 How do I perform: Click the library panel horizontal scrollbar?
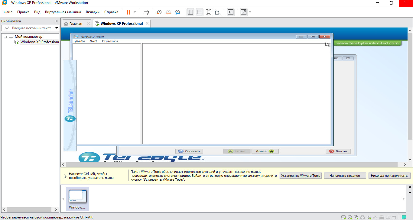[x=30, y=209]
